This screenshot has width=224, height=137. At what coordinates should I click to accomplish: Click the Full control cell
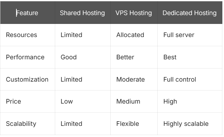click(180, 79)
